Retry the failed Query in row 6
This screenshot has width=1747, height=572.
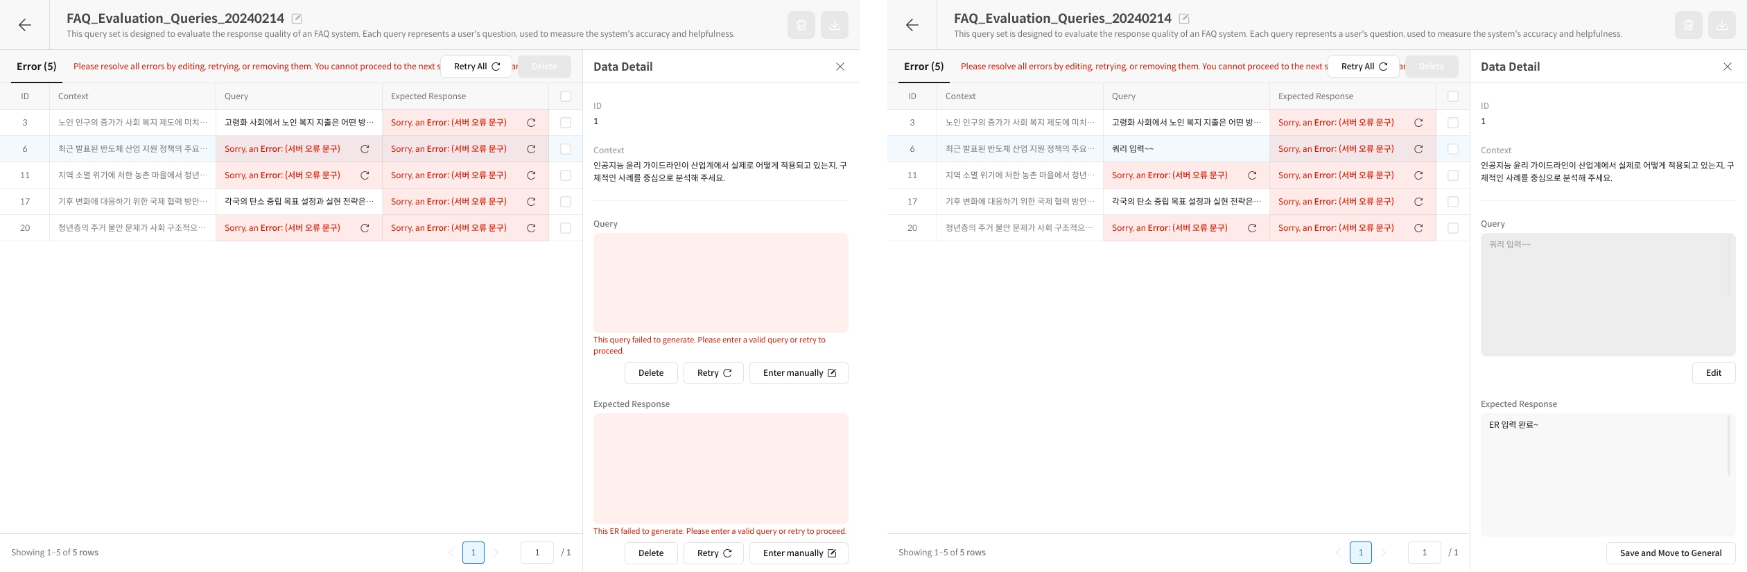click(365, 149)
